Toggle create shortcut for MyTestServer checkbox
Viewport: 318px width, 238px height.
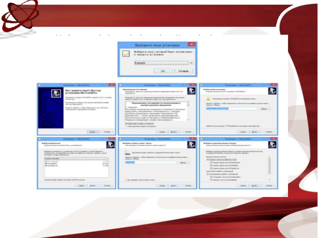coord(211,168)
